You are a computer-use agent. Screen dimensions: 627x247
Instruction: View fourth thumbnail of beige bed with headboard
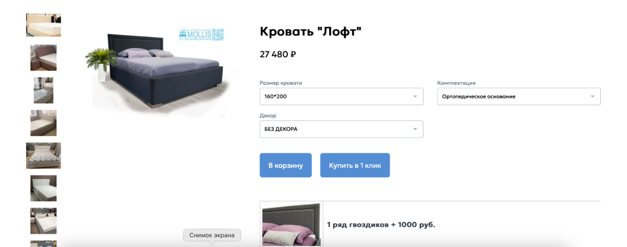43,123
